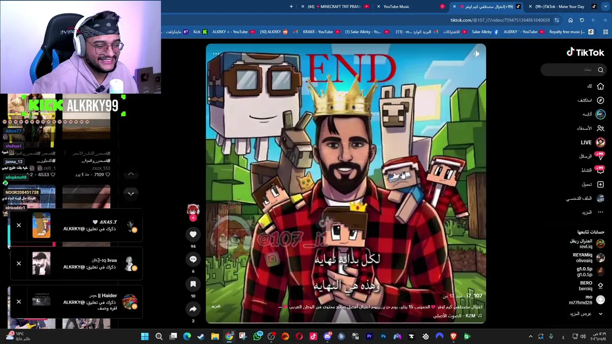
Task: Bookmark the TikTok video to favorites
Action: click(193, 284)
